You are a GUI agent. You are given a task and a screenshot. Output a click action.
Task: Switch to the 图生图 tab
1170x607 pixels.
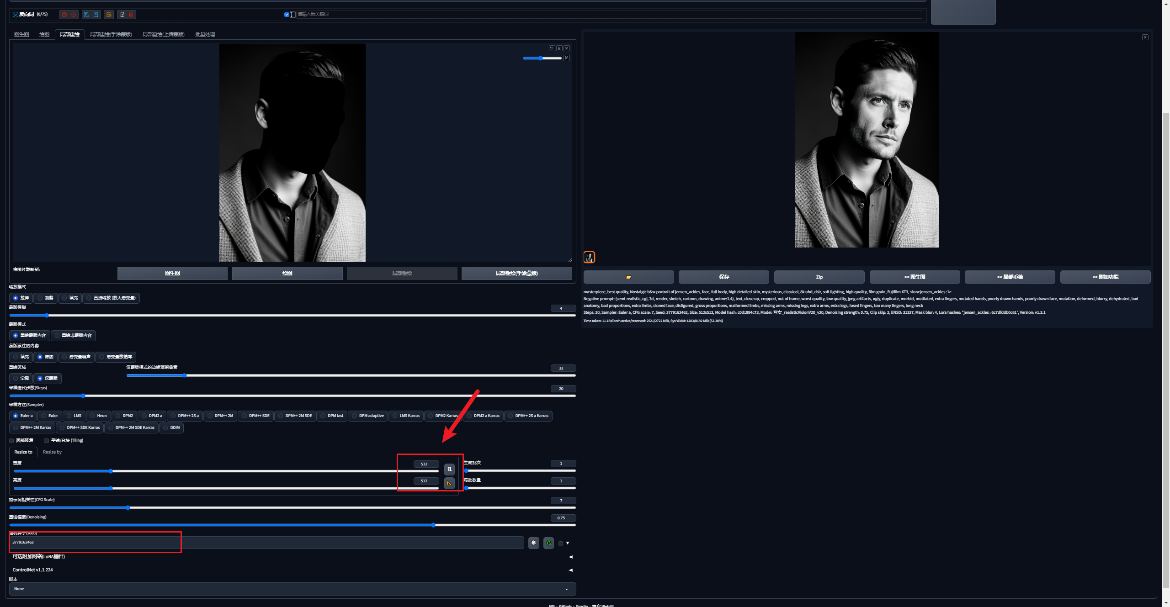pyautogui.click(x=21, y=34)
